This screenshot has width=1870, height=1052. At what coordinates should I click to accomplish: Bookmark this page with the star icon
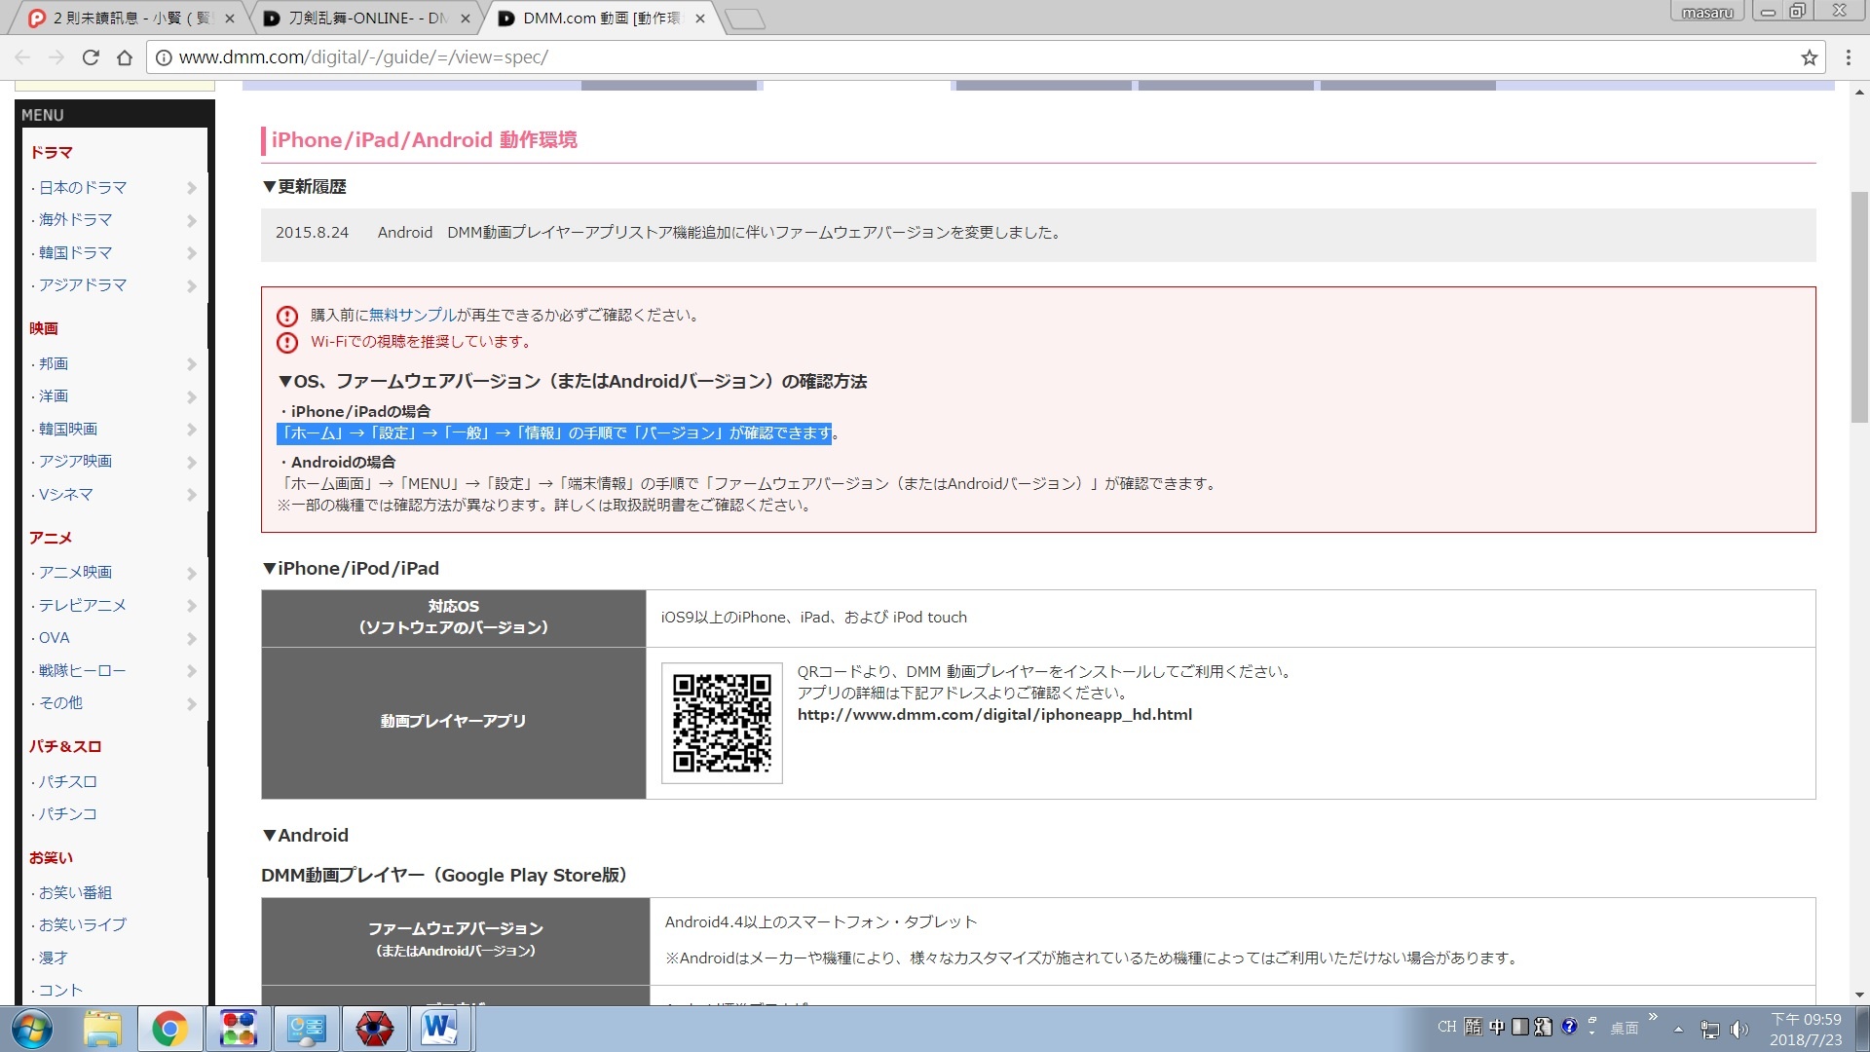(1809, 57)
